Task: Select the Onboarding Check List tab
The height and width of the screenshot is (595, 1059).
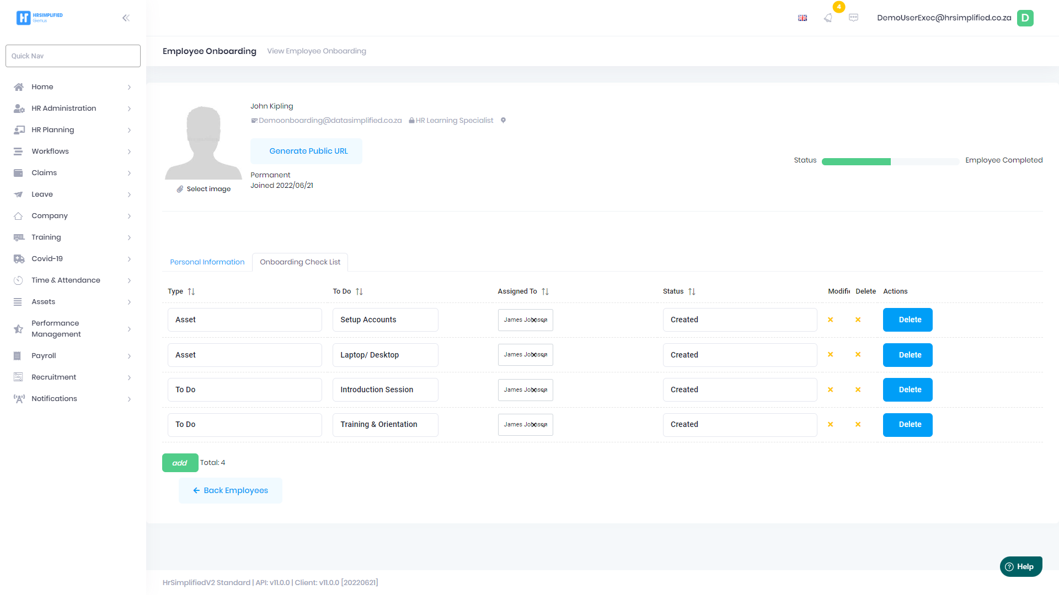Action: tap(300, 262)
